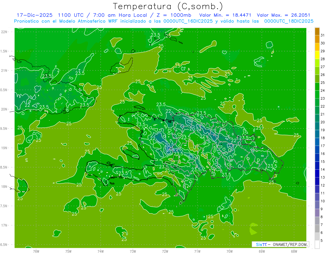Click the "17N" latitude axis label

tap(5, 225)
